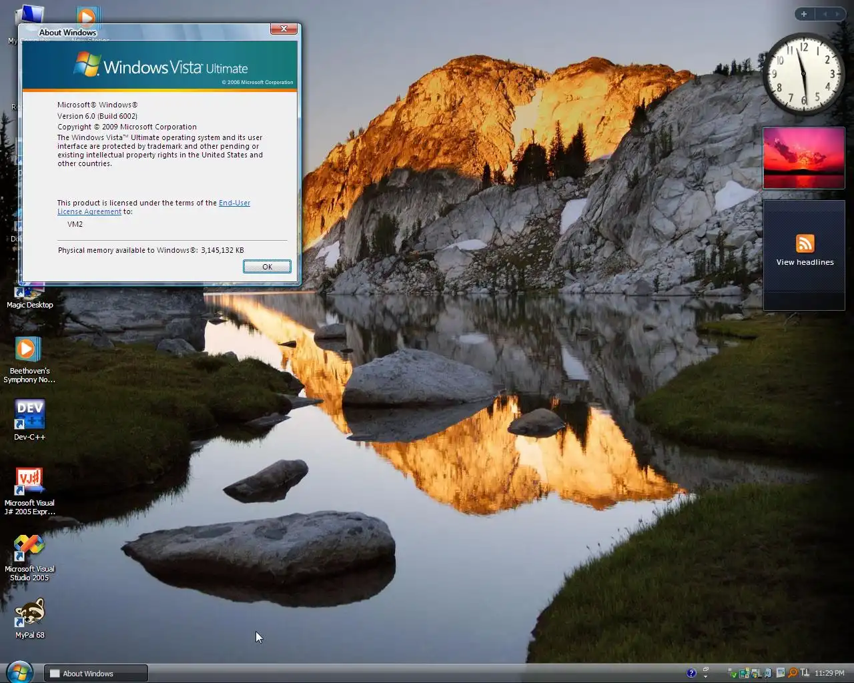Viewport: 854px width, 683px height.
Task: Click the sunset slideshow gadget picture
Action: [x=804, y=158]
